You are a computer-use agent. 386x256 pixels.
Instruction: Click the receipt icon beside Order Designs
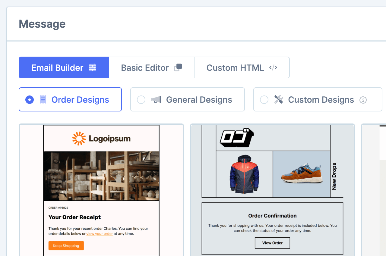pyautogui.click(x=43, y=100)
